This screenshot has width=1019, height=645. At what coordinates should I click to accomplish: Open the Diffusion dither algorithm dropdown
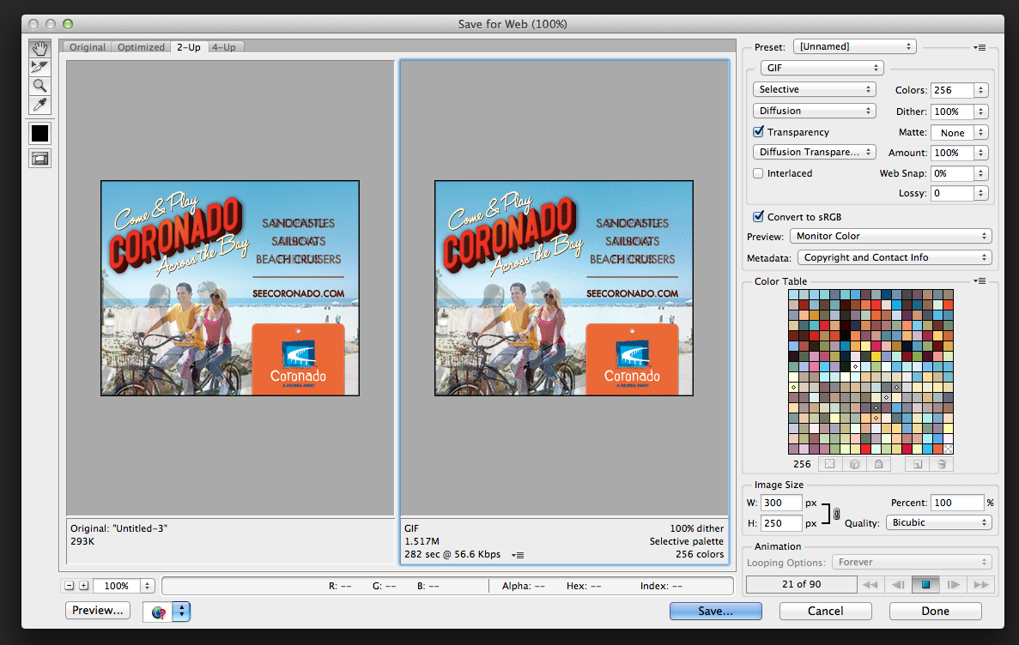pos(815,111)
